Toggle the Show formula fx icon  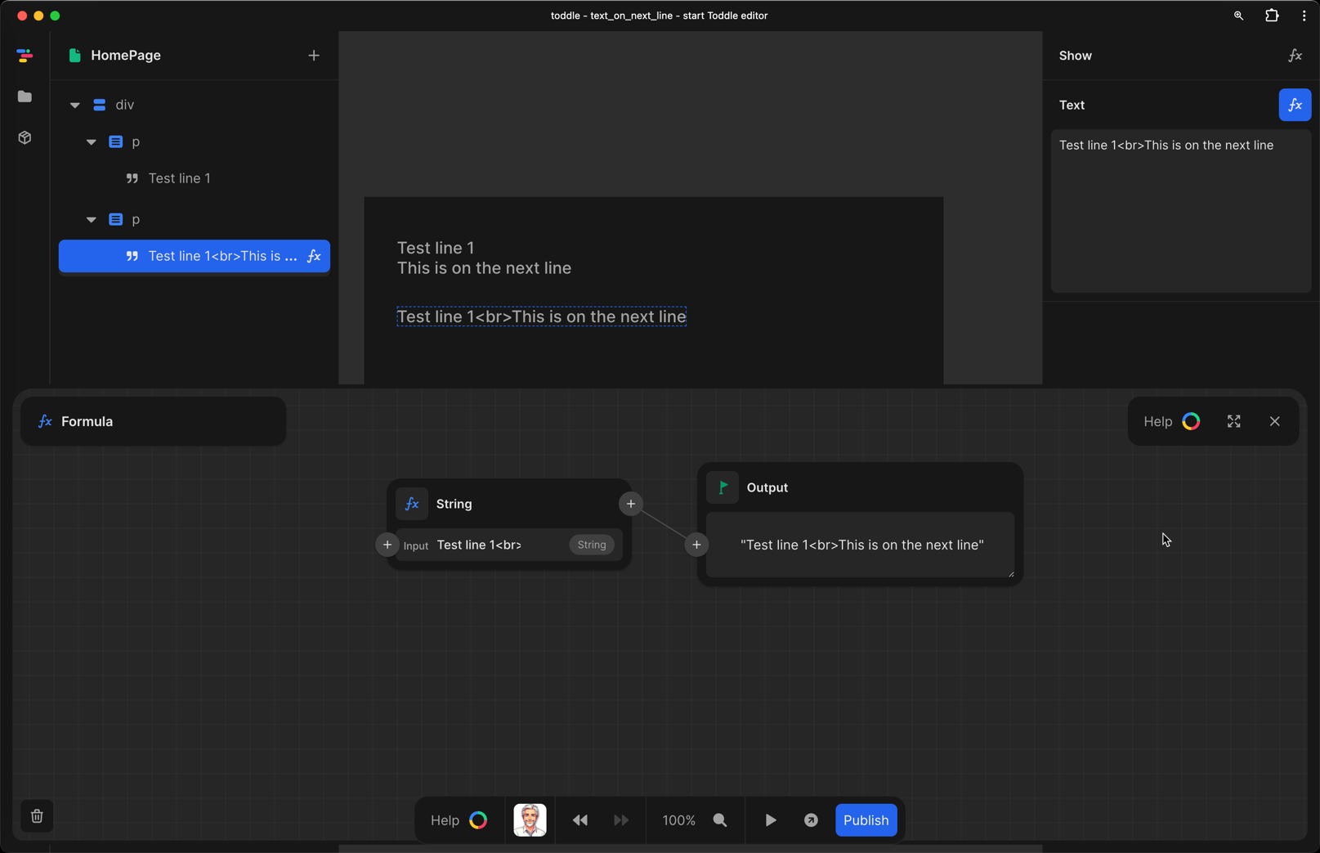point(1295,56)
